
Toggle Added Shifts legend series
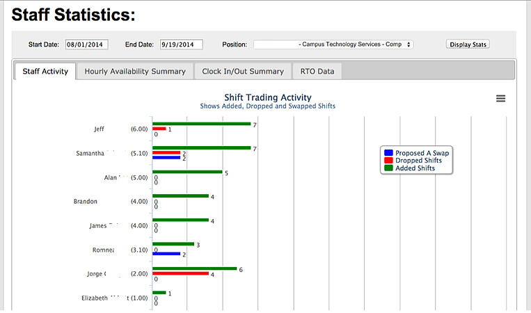pos(415,168)
